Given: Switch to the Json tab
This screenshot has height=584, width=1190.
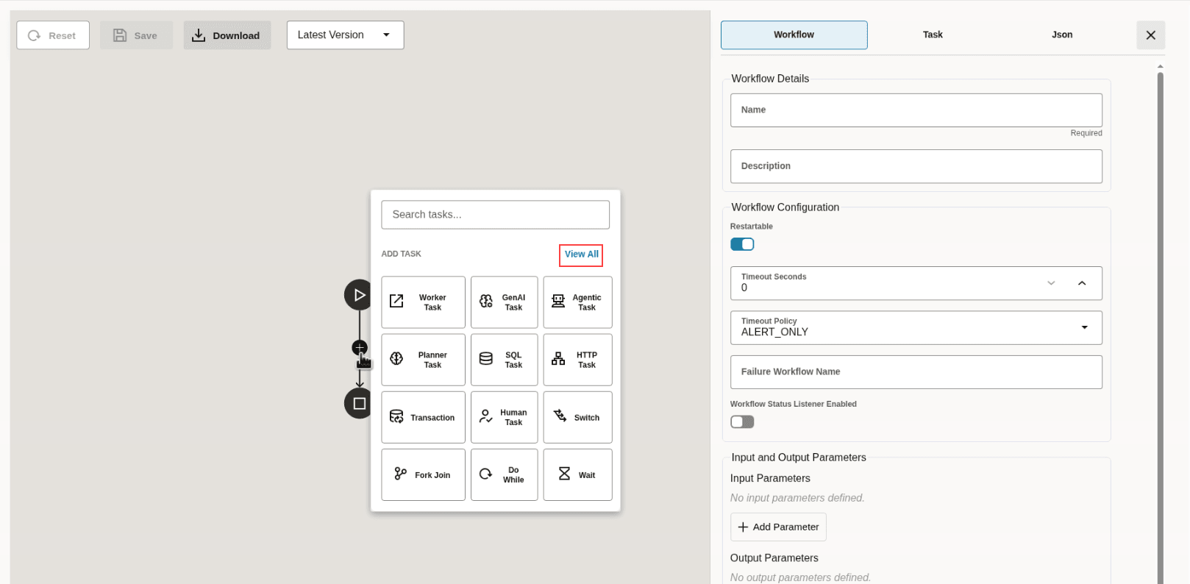Looking at the screenshot, I should point(1062,35).
